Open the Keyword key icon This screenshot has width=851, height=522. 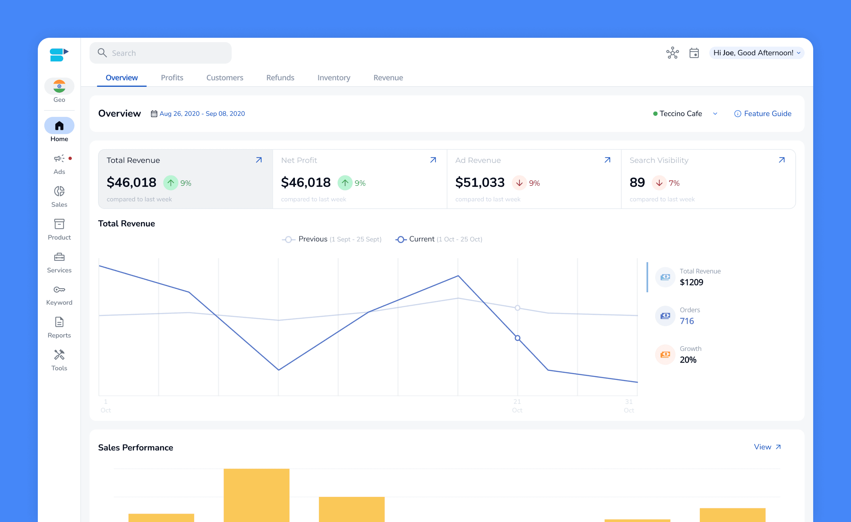[59, 289]
